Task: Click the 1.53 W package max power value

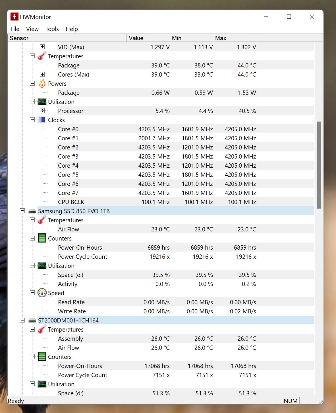Action: tap(246, 93)
